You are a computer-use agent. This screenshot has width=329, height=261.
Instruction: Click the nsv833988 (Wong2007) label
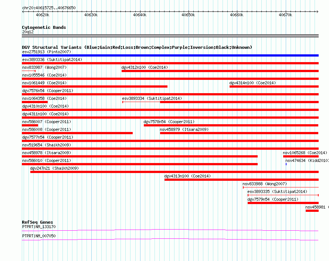pyautogui.click(x=265, y=184)
